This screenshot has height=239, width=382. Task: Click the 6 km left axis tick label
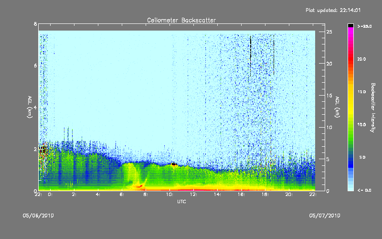tap(35, 65)
